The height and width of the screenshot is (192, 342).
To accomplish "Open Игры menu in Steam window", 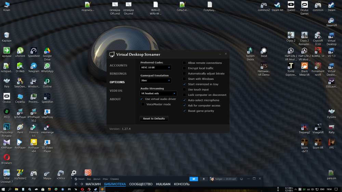I will coord(105,179).
